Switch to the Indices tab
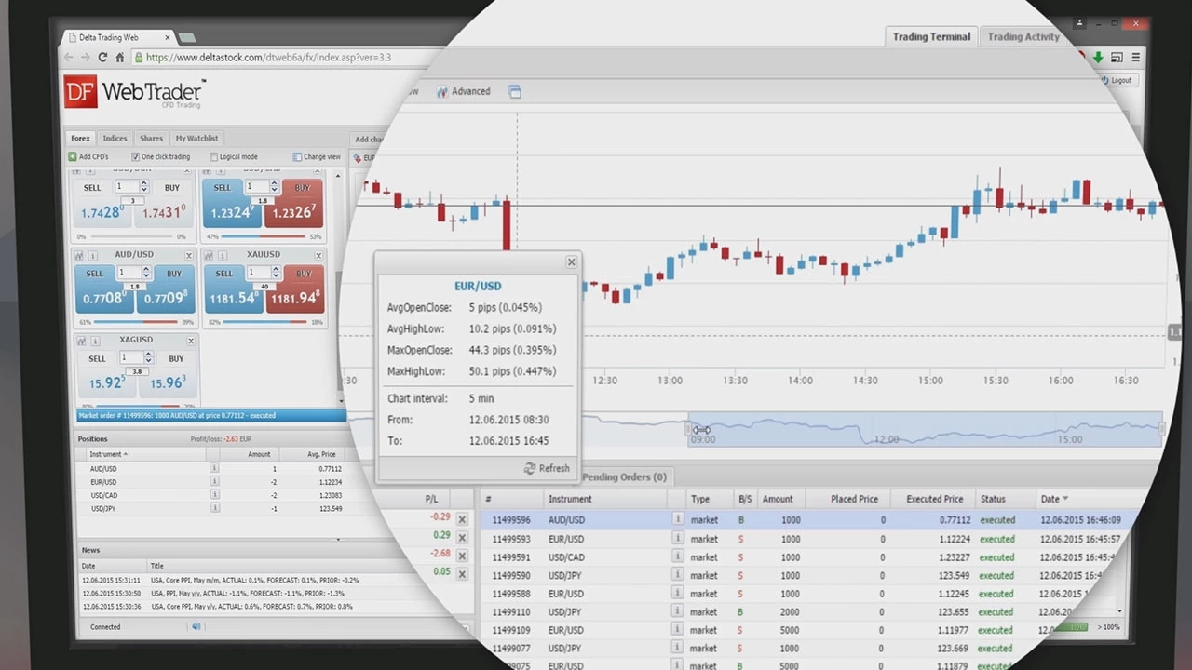This screenshot has height=670, width=1192. [115, 139]
